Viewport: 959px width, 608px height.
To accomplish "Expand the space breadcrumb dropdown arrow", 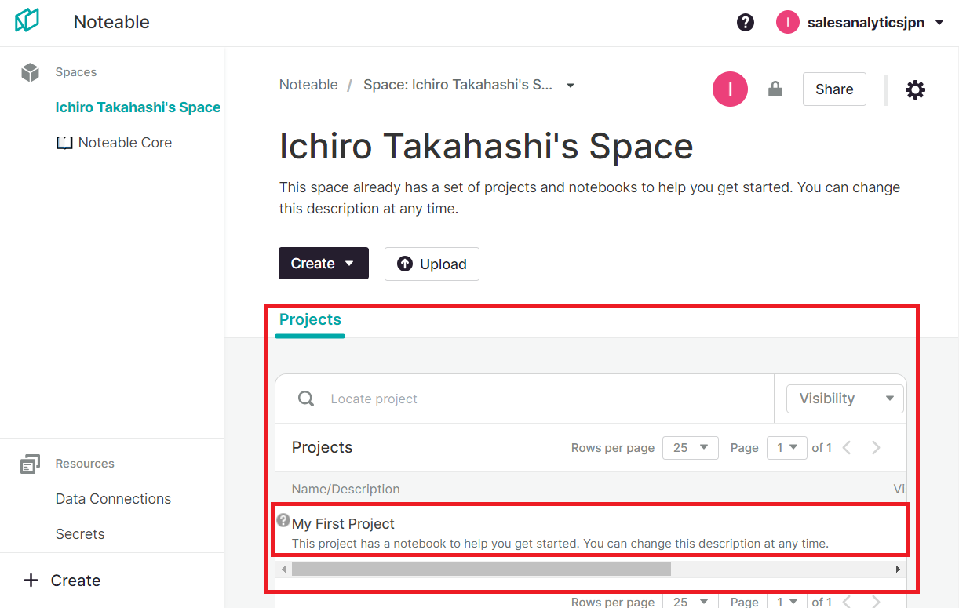I will [x=571, y=86].
